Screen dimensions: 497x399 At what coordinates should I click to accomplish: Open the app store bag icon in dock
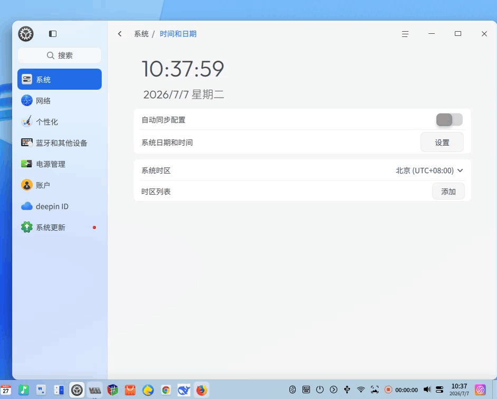point(130,390)
